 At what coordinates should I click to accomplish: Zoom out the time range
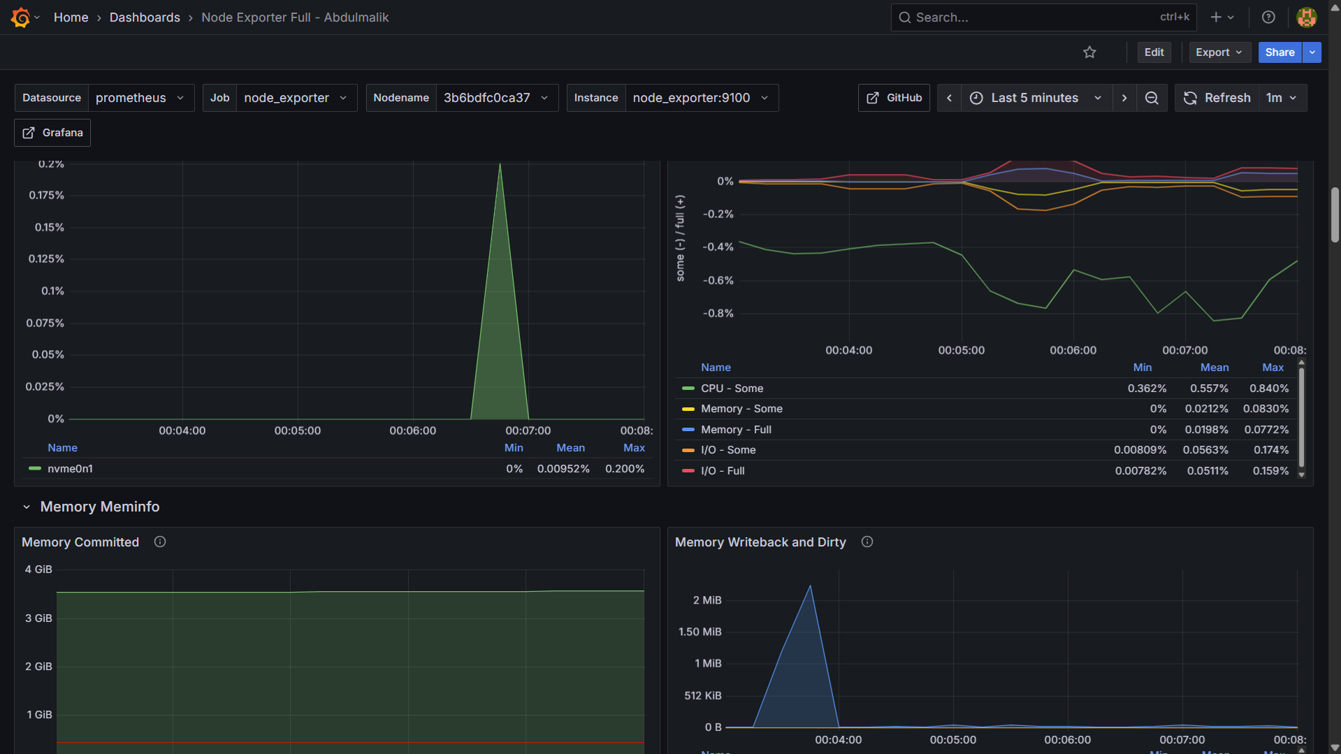point(1152,98)
